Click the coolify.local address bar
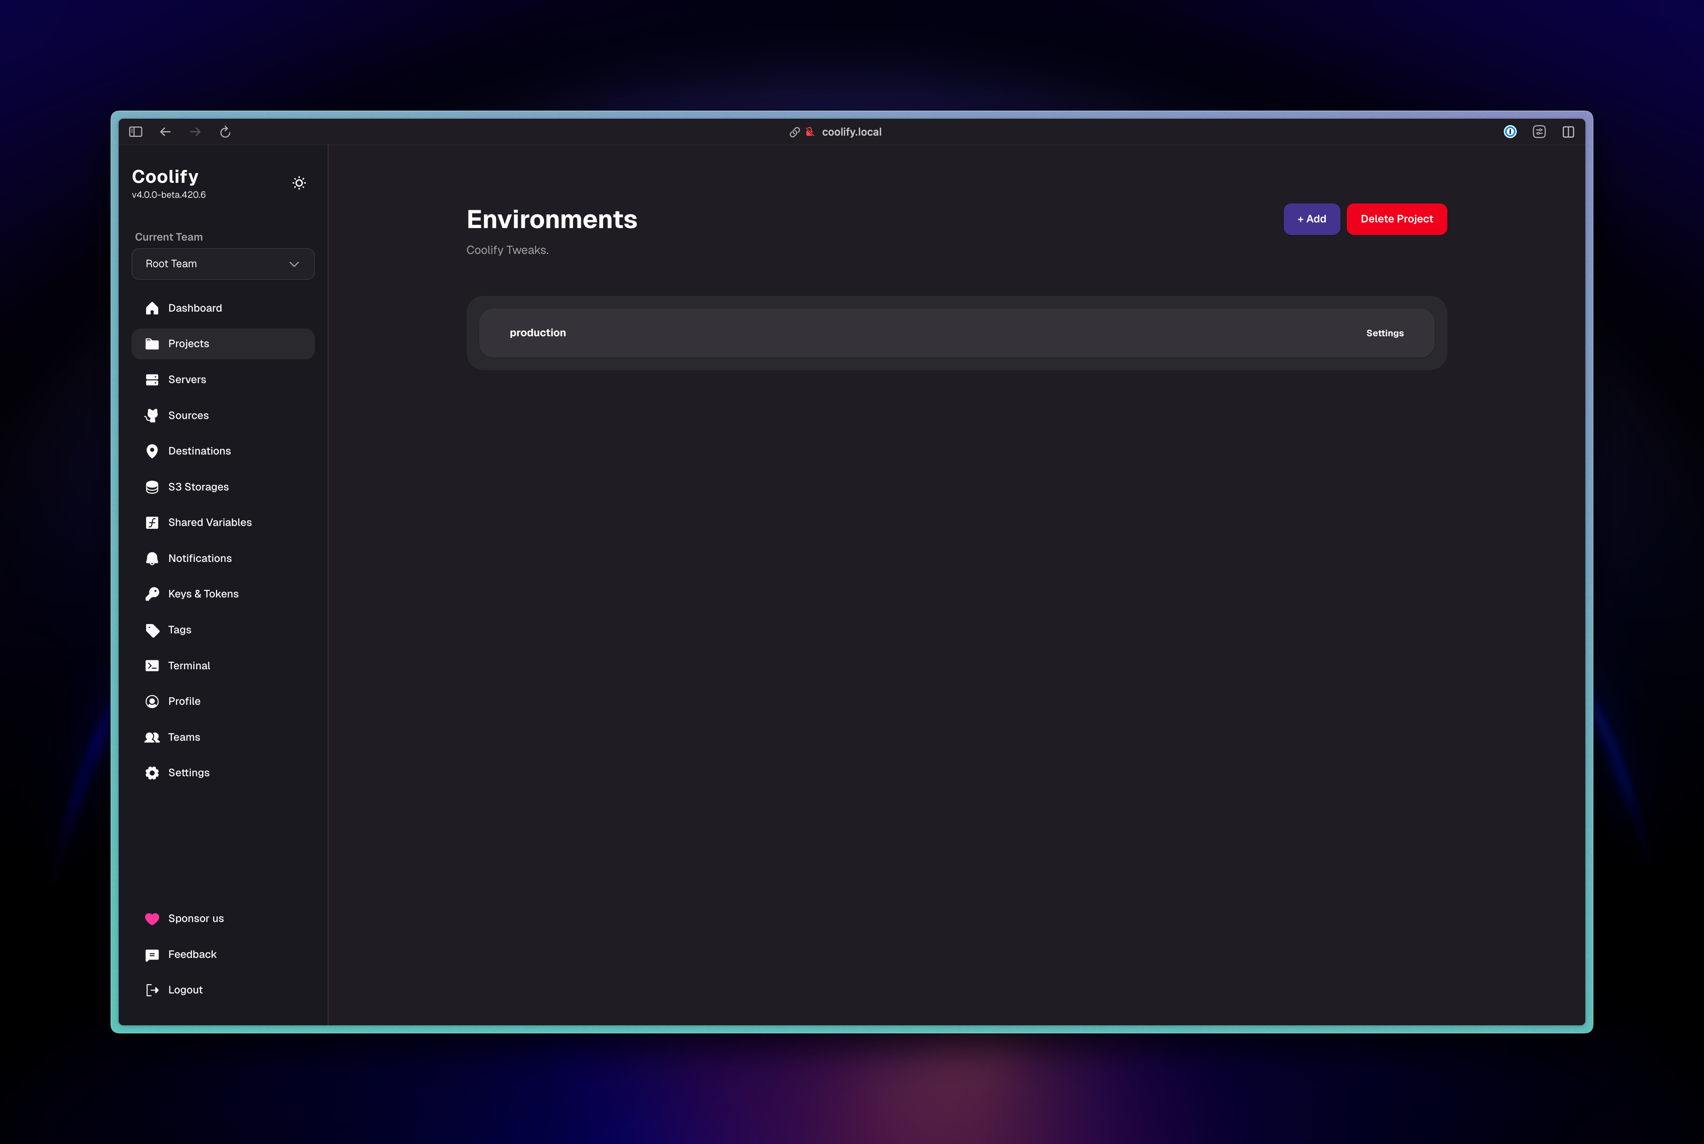 click(x=851, y=132)
